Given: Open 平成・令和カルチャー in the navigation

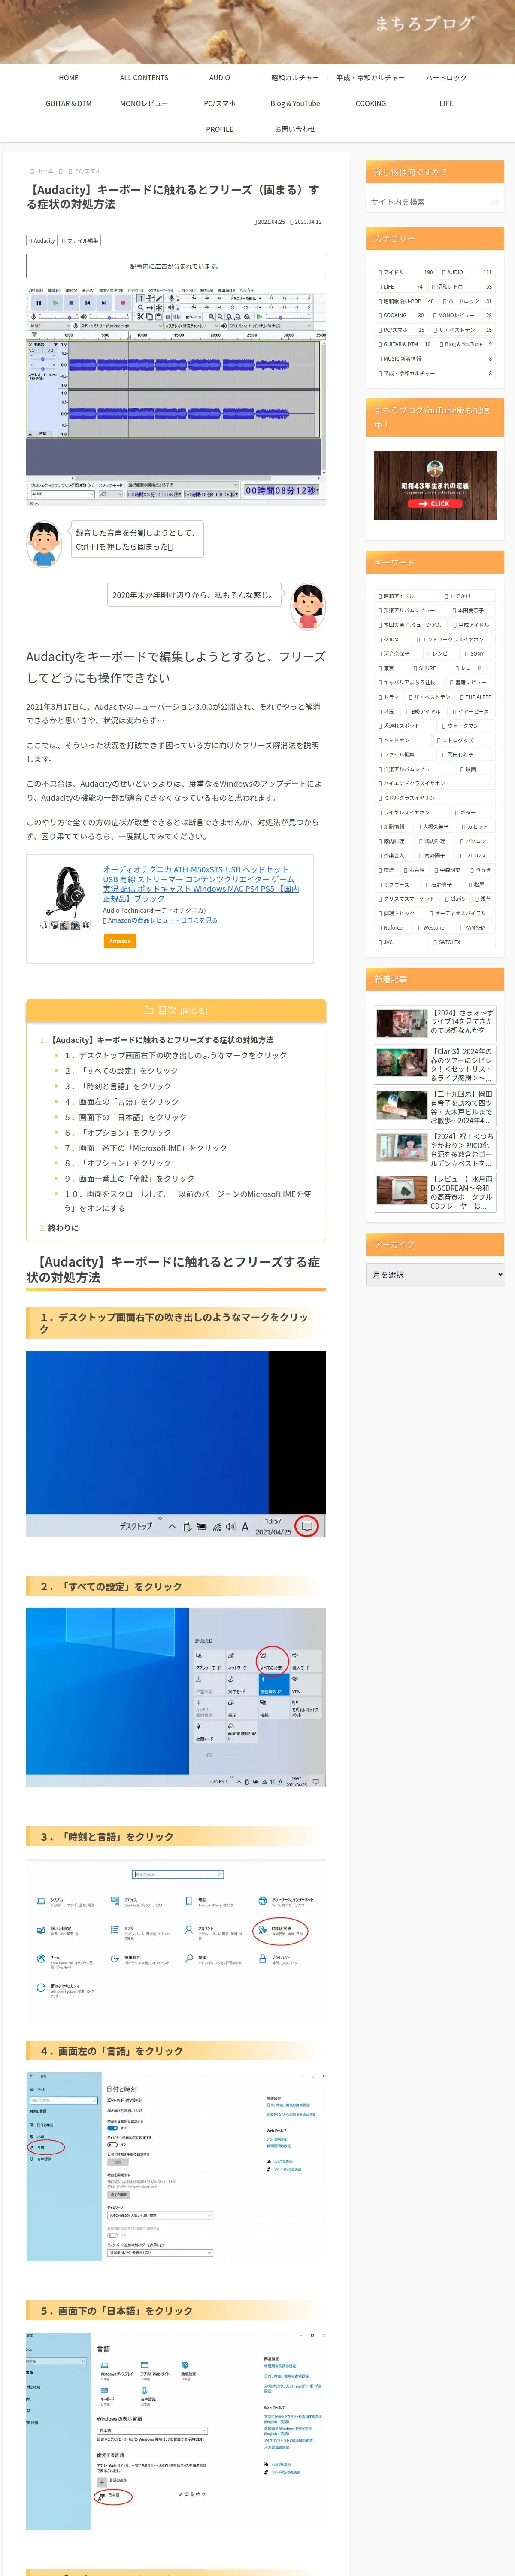Looking at the screenshot, I should pyautogui.click(x=370, y=77).
